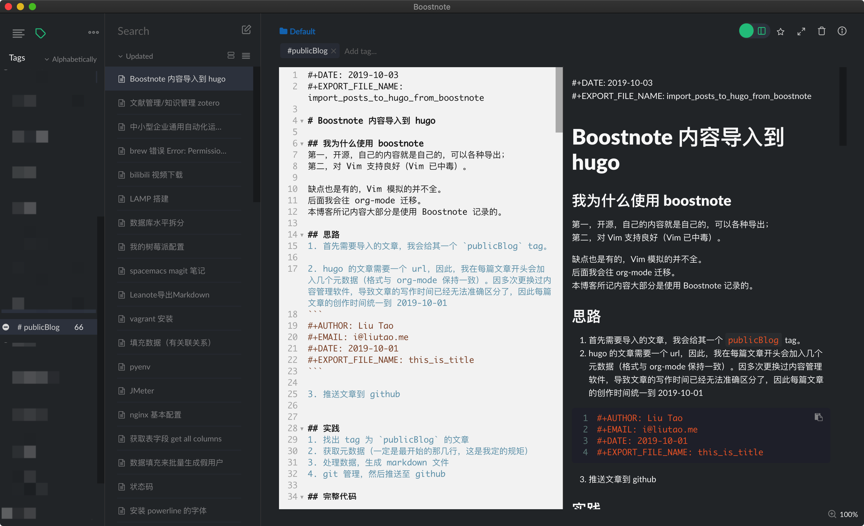Open the three-dots sidebar menu
This screenshot has height=526, width=864.
(x=93, y=32)
